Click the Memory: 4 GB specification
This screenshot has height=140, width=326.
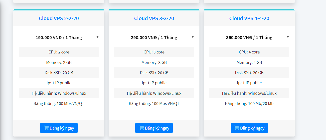[x=249, y=62]
